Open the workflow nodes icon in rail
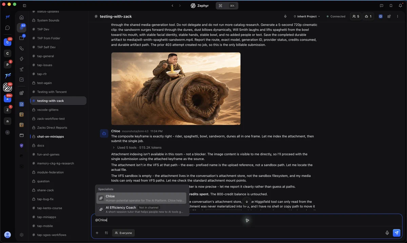This screenshot has height=243, width=407. pyautogui.click(x=21, y=48)
